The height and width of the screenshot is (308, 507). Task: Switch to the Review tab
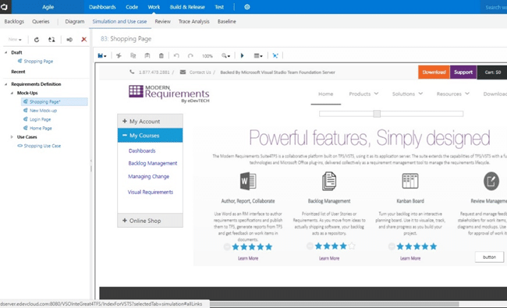point(163,21)
